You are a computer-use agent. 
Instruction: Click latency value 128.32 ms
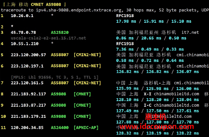[x=127, y=133]
